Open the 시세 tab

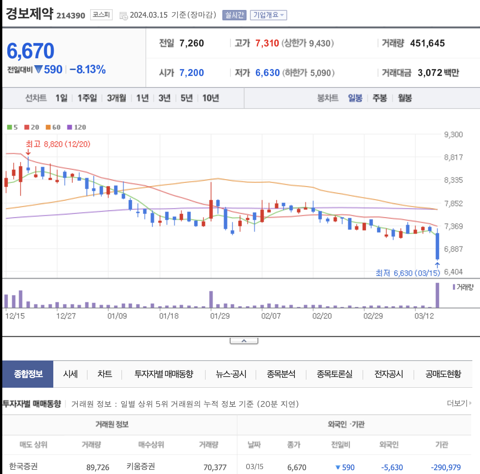pos(71,374)
